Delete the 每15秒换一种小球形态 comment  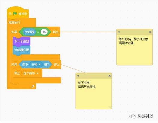coord(150,32)
